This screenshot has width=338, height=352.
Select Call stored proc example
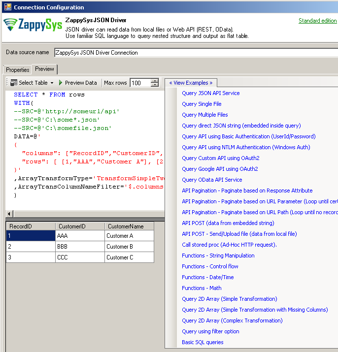tap(229, 245)
